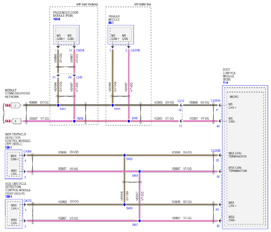
Task: Select the S408 splice point
Action: [125, 155]
